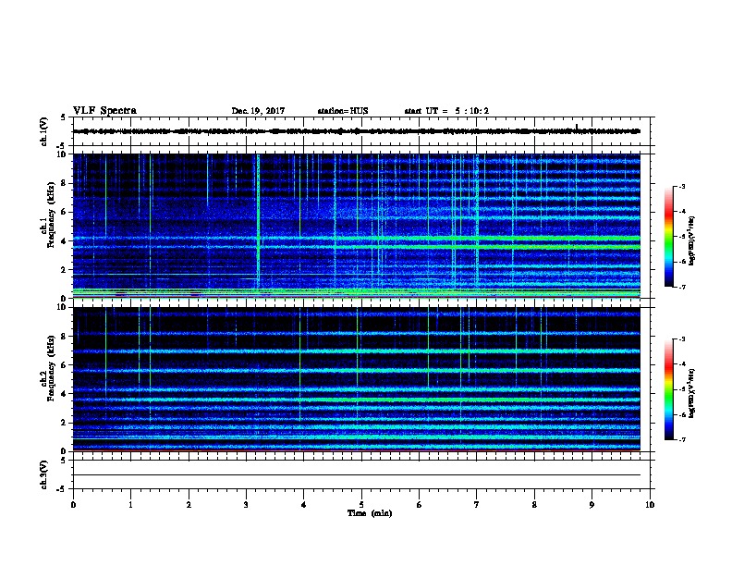732x566 pixels.
Task: Click the ch.2 color scale bar
Action: [669, 389]
